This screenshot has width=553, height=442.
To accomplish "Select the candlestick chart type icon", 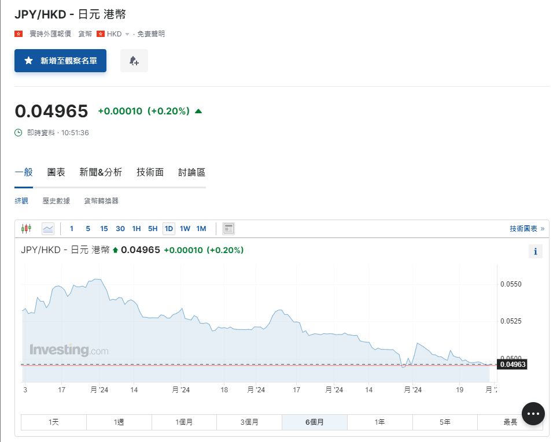I will click(25, 229).
